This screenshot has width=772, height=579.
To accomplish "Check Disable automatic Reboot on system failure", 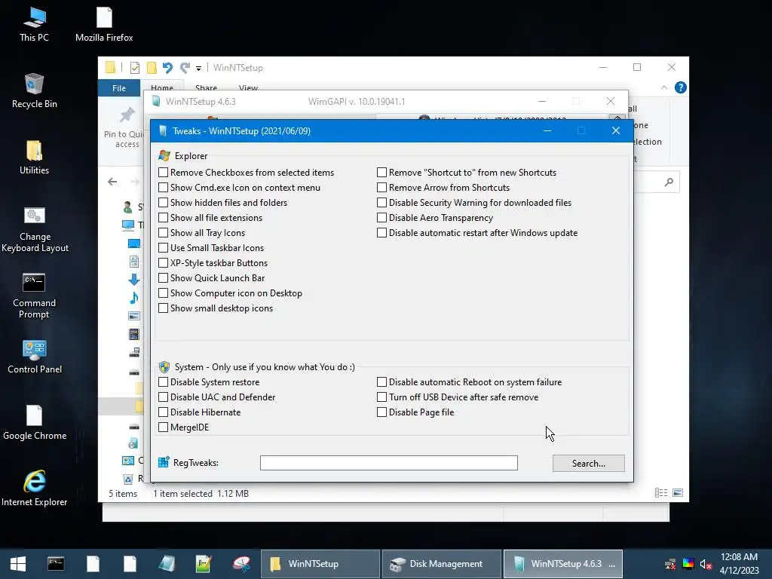I will pos(381,382).
